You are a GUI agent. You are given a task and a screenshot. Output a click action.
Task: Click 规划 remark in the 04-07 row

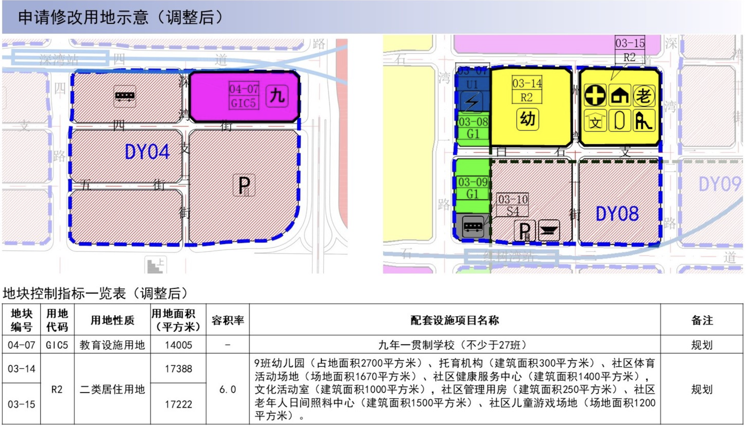click(x=702, y=345)
